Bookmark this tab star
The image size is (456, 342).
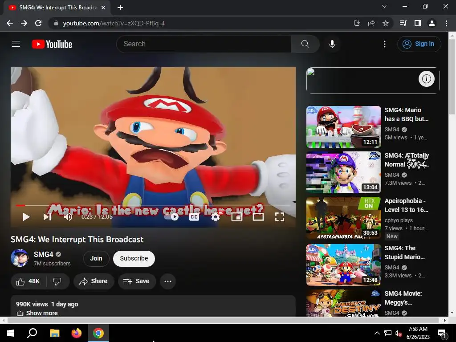[385, 23]
